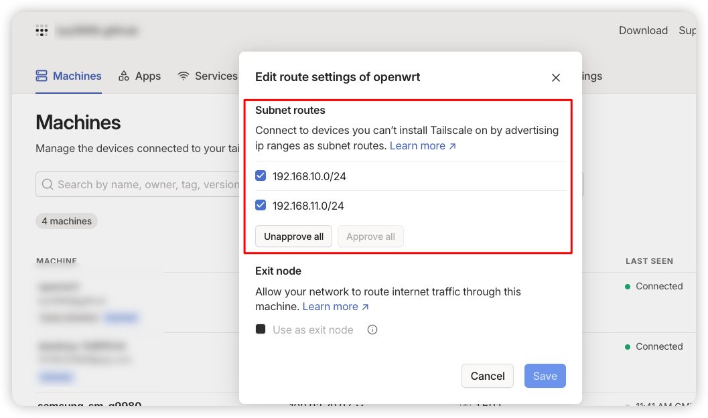The height and width of the screenshot is (418, 708).
Task: Click the Tailscale logo dots icon
Action: tap(42, 31)
